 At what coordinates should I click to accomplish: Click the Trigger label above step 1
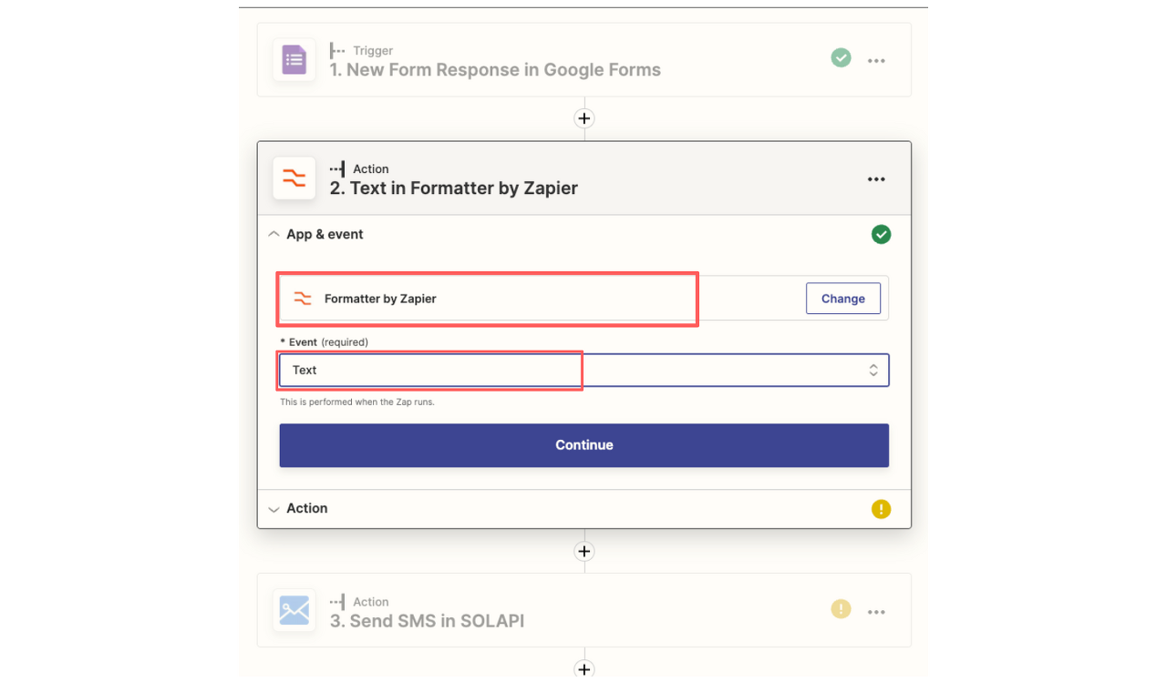tap(373, 51)
